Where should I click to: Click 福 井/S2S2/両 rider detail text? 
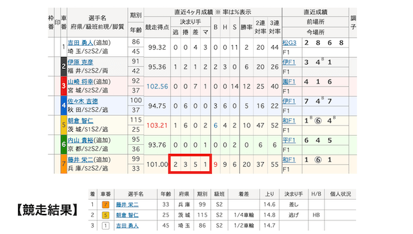pyautogui.click(x=88, y=70)
